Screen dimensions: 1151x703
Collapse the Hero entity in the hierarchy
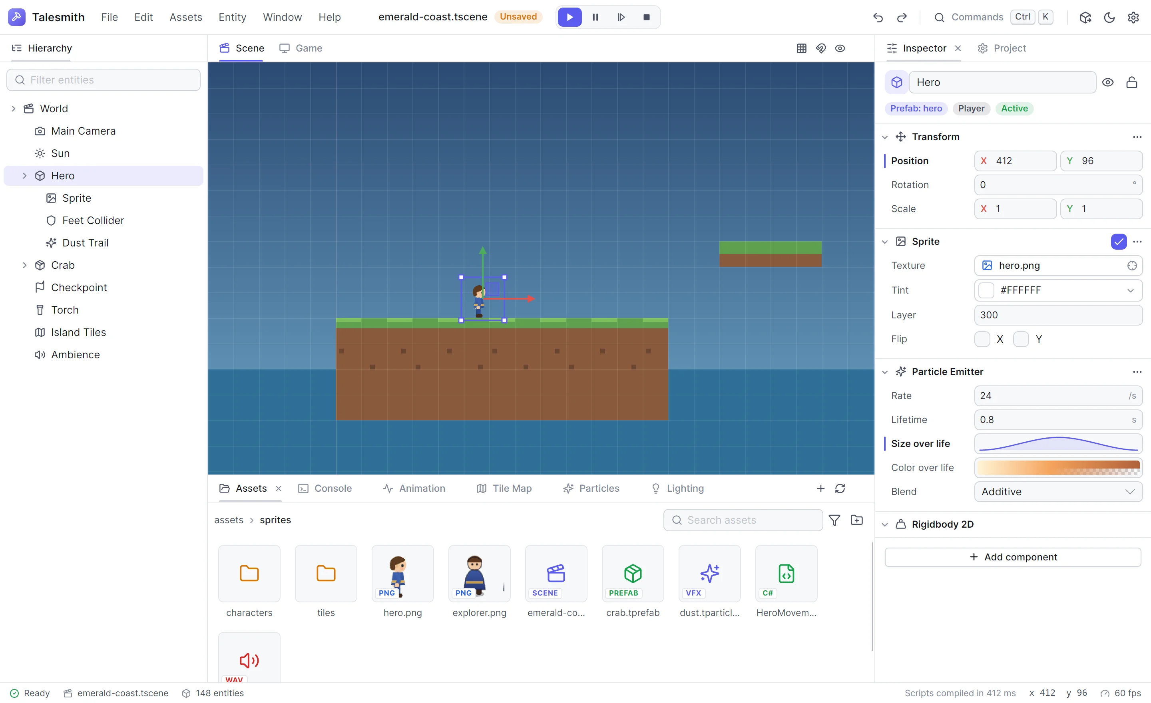25,176
